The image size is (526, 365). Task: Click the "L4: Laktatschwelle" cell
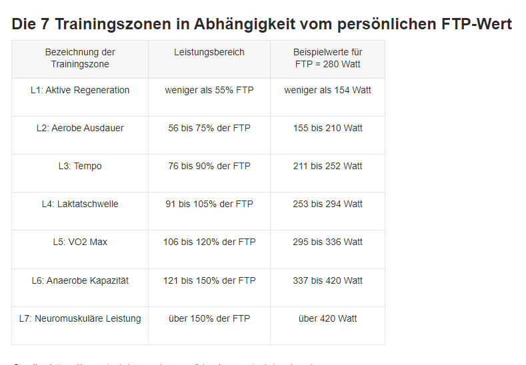tap(80, 204)
